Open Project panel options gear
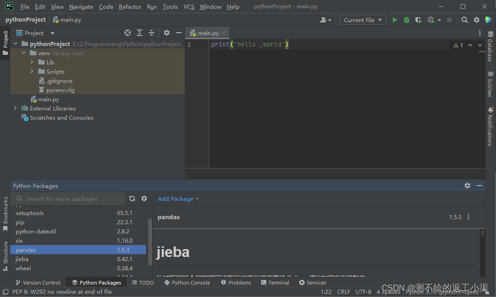 (x=167, y=33)
